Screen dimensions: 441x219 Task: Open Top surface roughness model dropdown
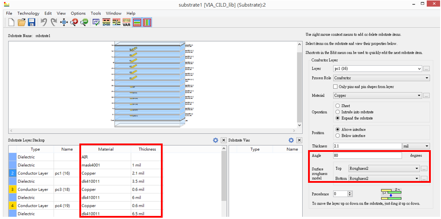tap(384, 169)
